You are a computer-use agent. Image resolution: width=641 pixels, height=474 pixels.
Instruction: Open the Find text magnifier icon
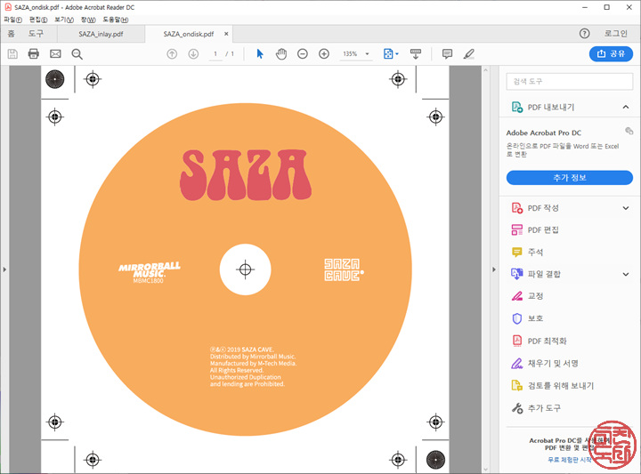click(77, 54)
